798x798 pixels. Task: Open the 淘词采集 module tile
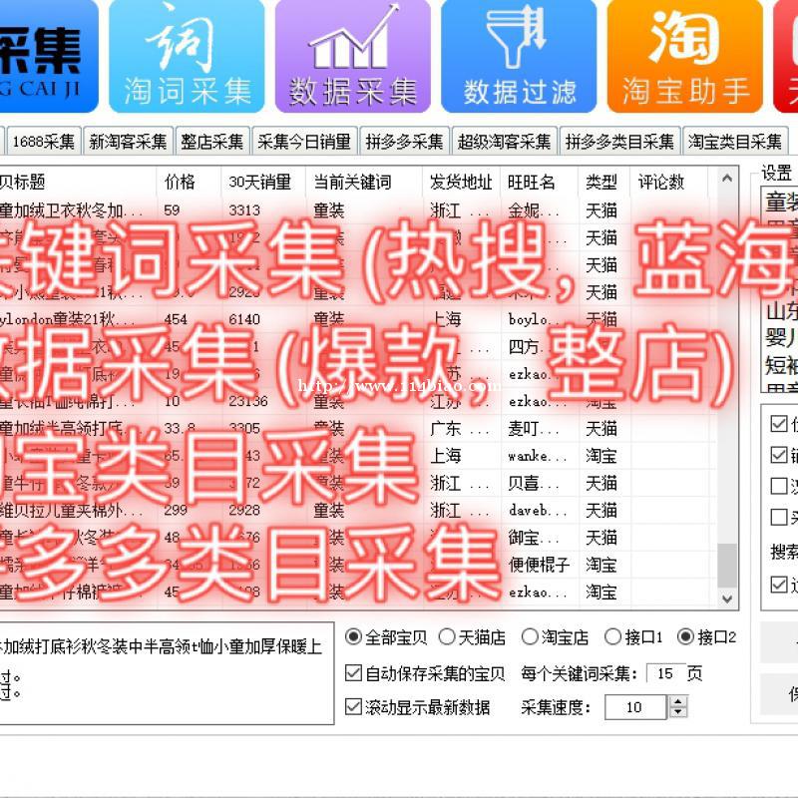[x=187, y=56]
